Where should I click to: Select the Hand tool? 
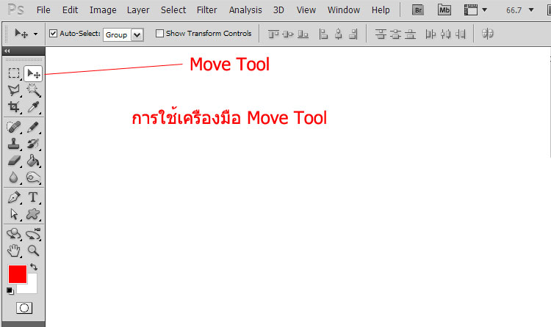14,251
